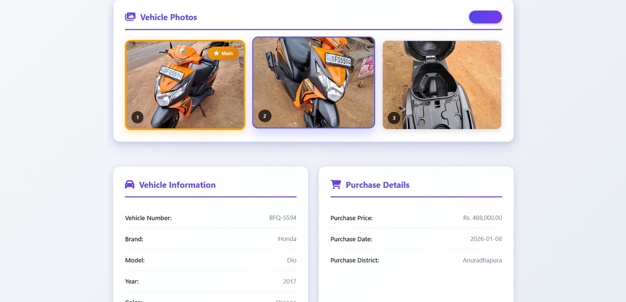Click the purchase date 2026-01-08
This screenshot has height=302, width=626.
tap(486, 239)
